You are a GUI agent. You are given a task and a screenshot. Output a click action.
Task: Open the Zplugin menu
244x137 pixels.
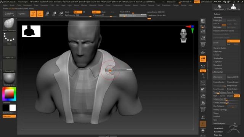point(175,5)
